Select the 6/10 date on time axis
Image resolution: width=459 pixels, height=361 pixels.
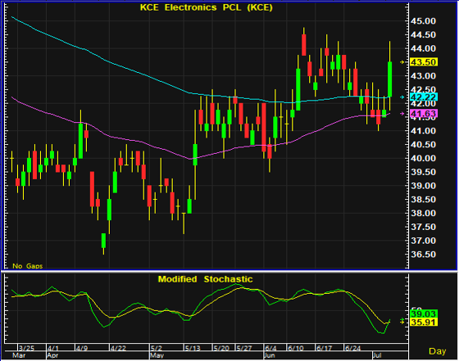pos(296,348)
